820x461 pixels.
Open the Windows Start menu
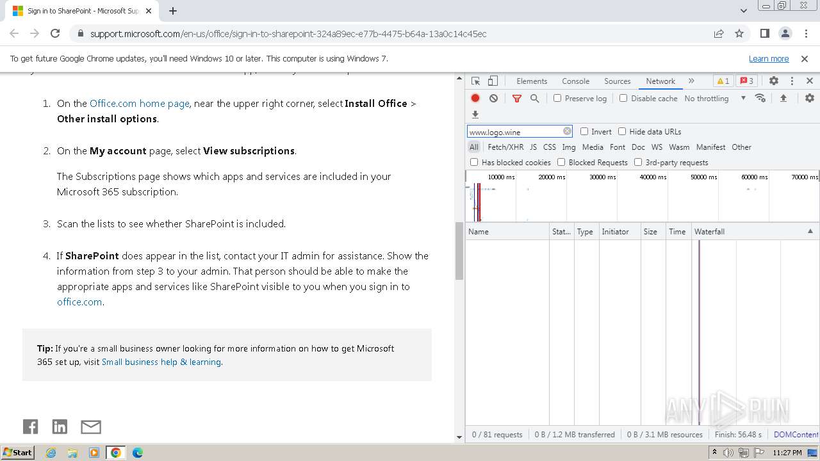[17, 453]
